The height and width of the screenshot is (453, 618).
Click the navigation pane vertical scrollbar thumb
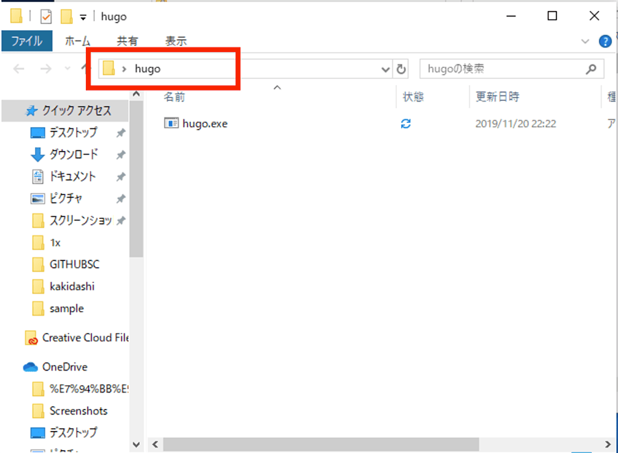point(137,179)
